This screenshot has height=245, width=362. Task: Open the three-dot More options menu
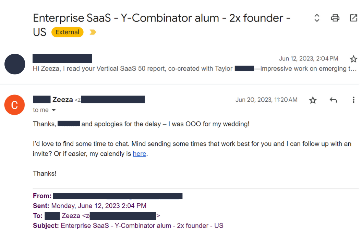pyautogui.click(x=353, y=100)
